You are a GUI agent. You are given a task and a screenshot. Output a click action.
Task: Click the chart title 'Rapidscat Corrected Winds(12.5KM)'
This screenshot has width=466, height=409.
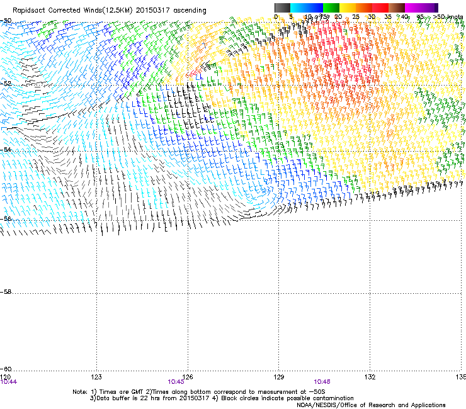coord(72,11)
